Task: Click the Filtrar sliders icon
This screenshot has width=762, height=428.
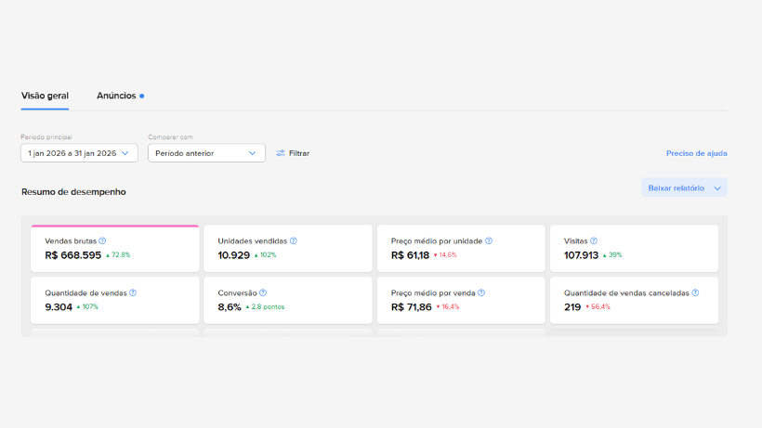Action: 281,153
